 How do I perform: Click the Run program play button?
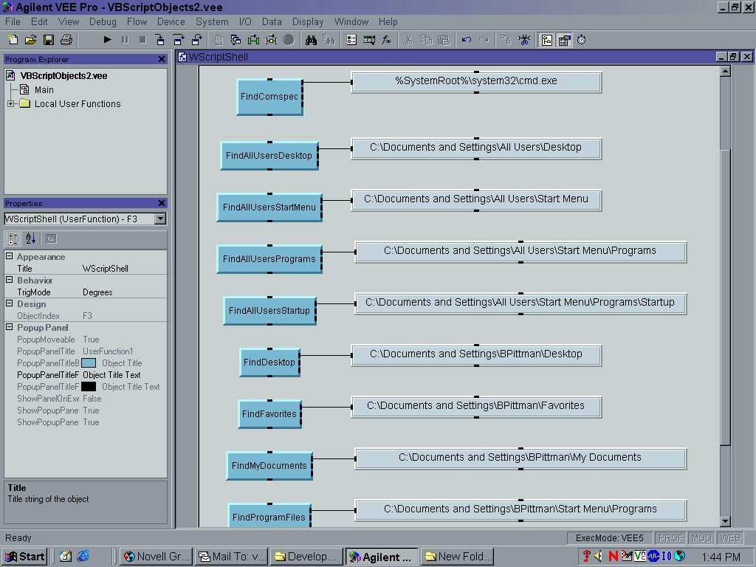coord(107,40)
